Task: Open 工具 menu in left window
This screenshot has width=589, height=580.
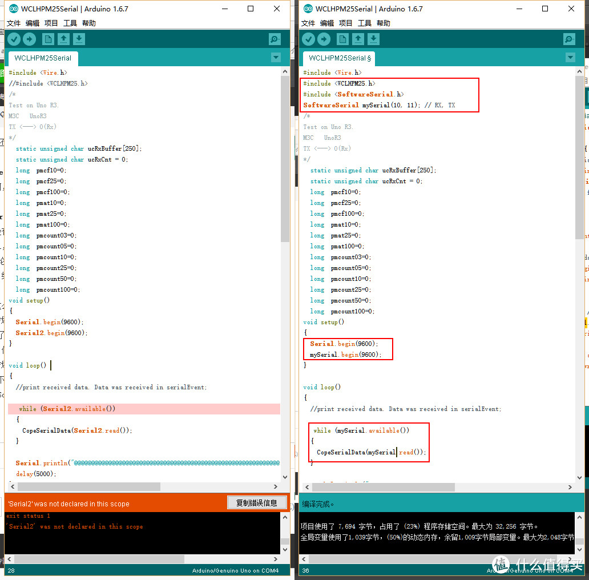Action: [70, 23]
